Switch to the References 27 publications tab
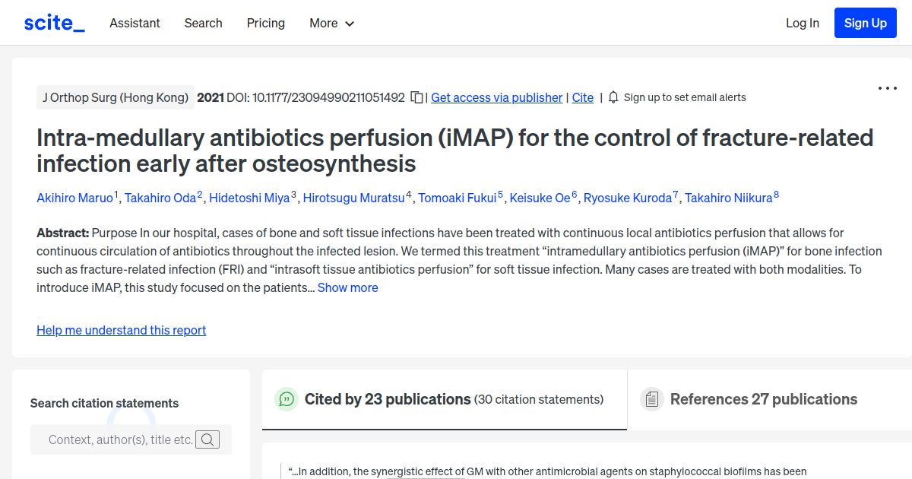The image size is (912, 479). click(763, 398)
